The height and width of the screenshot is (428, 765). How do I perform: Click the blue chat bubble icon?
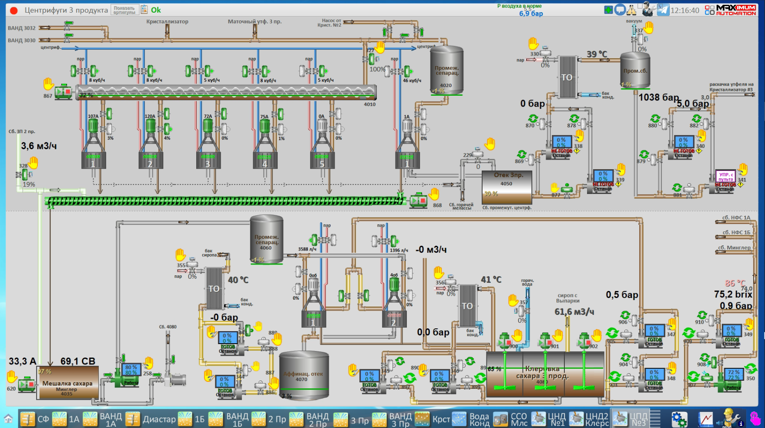pos(620,10)
